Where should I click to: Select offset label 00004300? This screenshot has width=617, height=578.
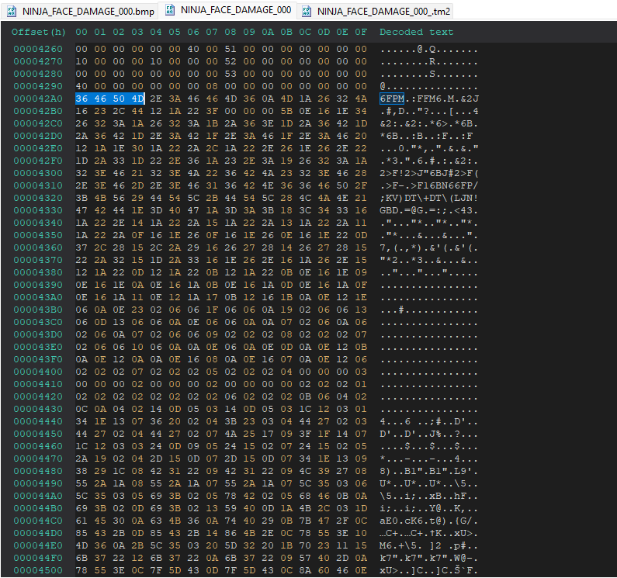coord(38,173)
